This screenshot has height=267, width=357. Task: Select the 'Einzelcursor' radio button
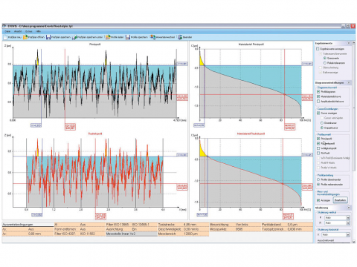(x=322, y=123)
